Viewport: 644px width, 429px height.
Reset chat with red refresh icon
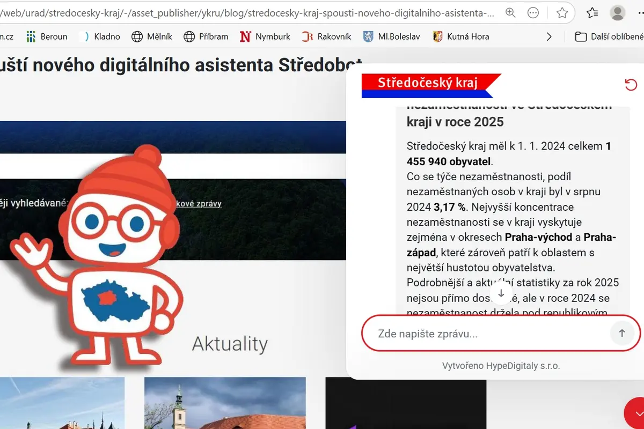point(631,85)
